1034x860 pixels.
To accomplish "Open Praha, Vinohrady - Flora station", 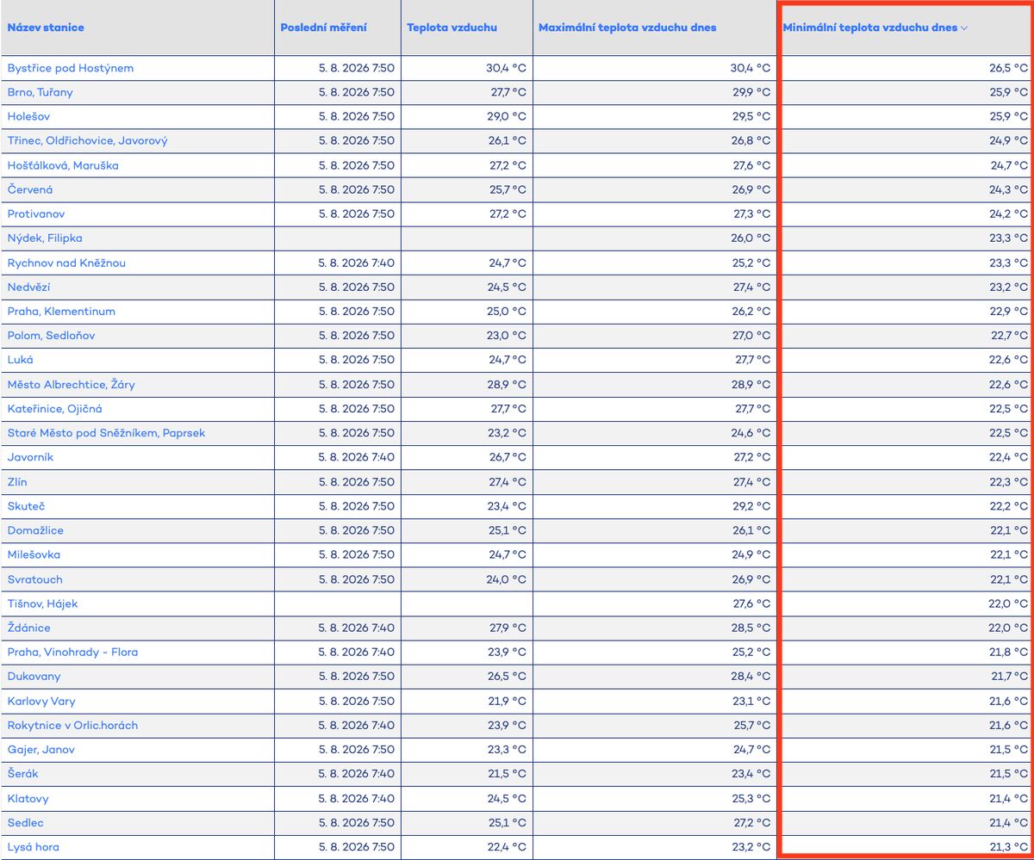I will point(72,652).
